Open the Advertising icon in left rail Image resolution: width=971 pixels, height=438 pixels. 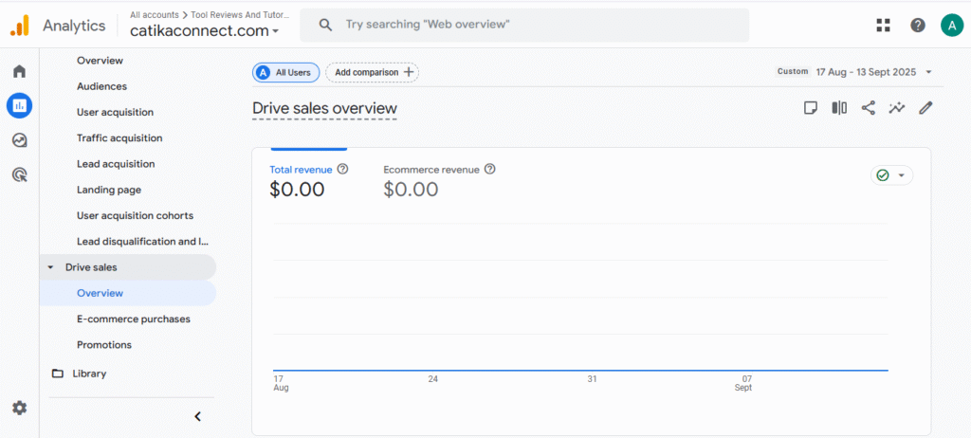click(x=19, y=174)
